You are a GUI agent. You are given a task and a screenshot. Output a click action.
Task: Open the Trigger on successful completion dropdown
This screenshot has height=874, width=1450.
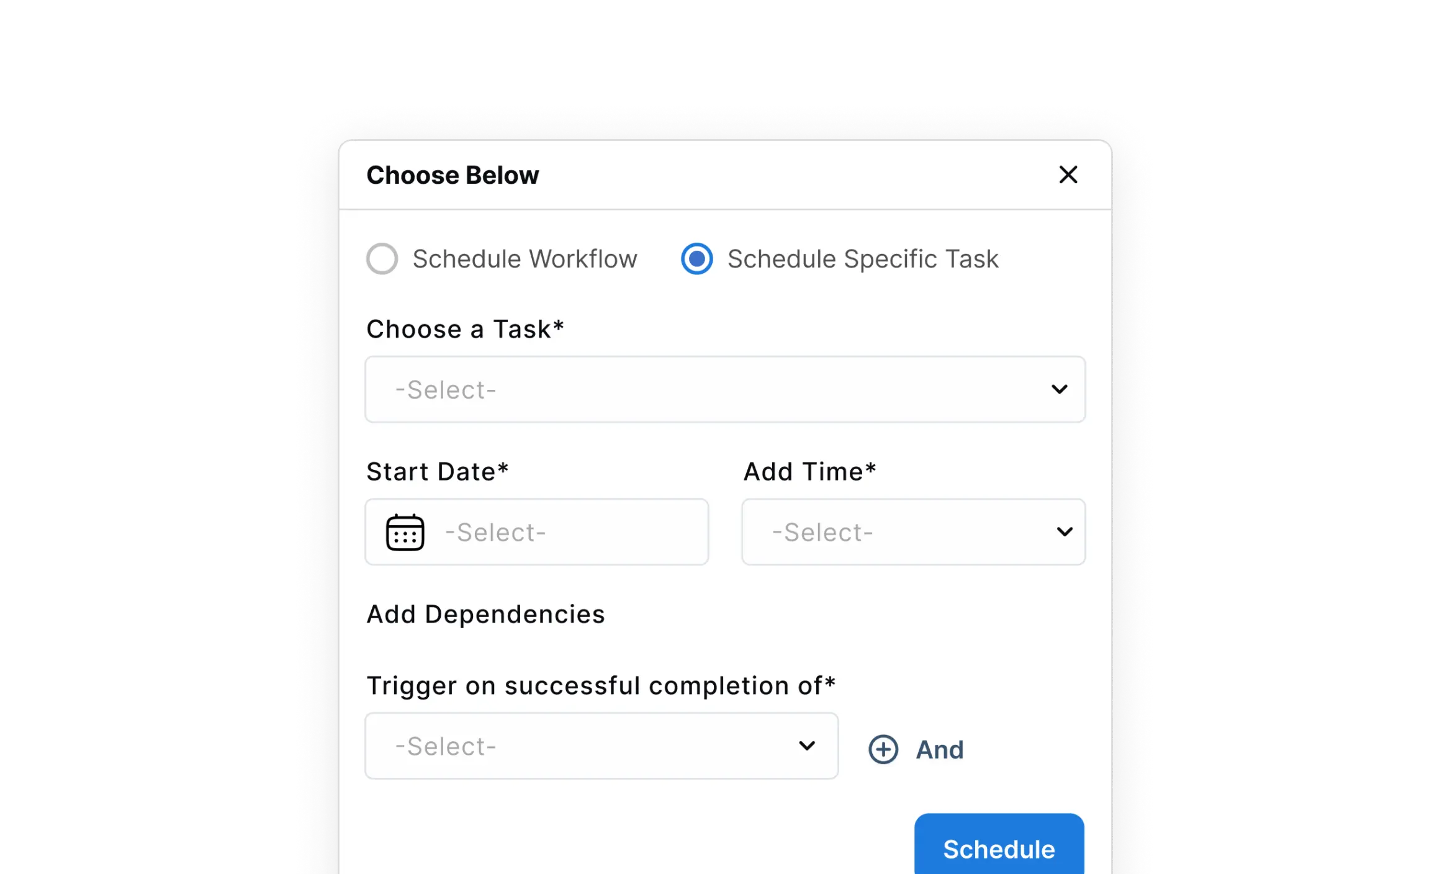click(601, 746)
